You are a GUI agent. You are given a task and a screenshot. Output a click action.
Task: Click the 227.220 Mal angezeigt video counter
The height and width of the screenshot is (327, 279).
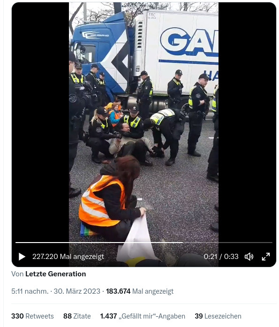[68, 257]
